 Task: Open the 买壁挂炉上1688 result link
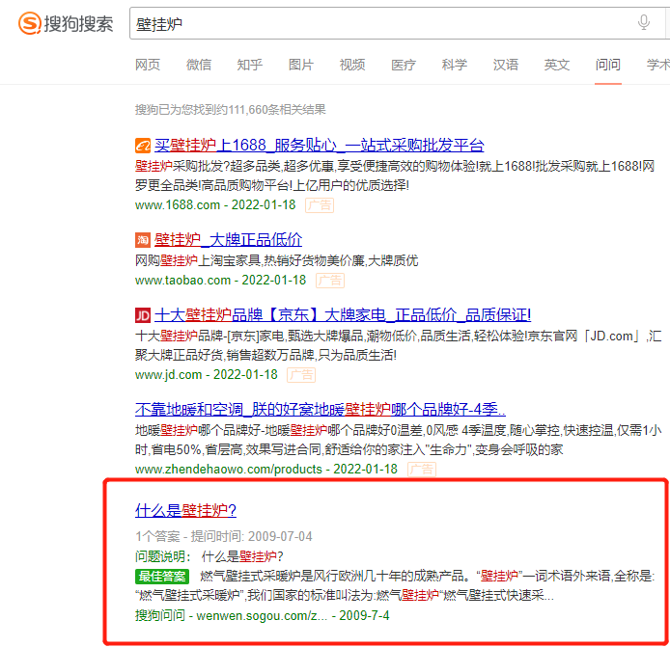(320, 146)
